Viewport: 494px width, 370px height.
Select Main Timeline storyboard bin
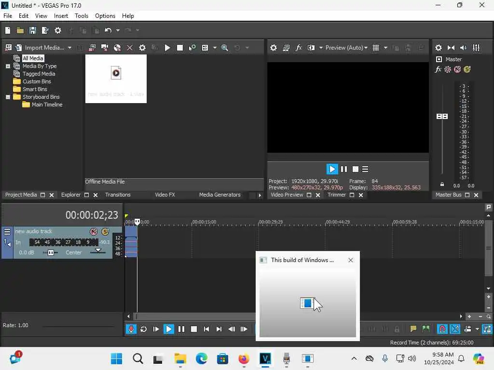(47, 105)
